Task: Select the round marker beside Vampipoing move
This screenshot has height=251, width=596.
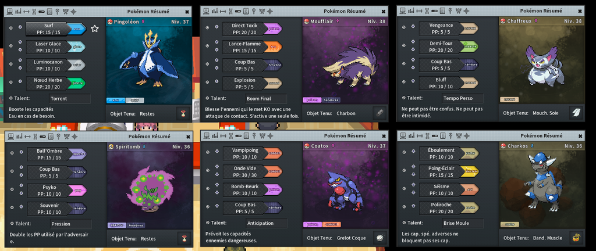Action: [x=208, y=152]
